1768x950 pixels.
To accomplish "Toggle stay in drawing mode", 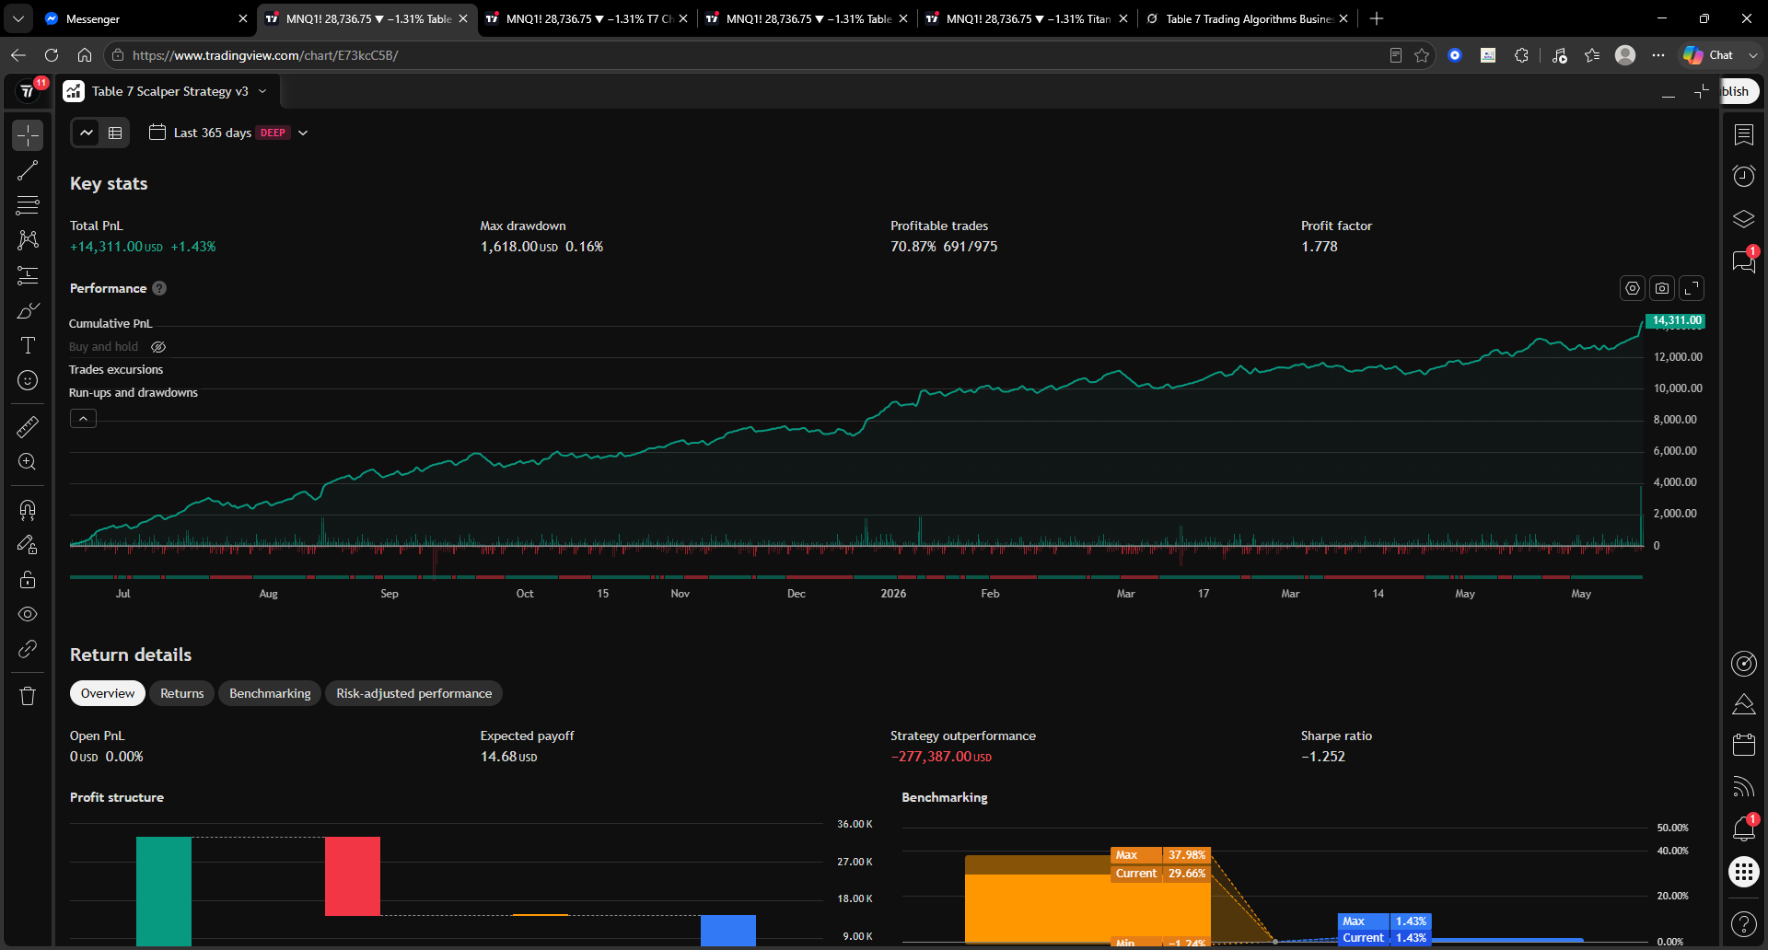I will (x=28, y=544).
